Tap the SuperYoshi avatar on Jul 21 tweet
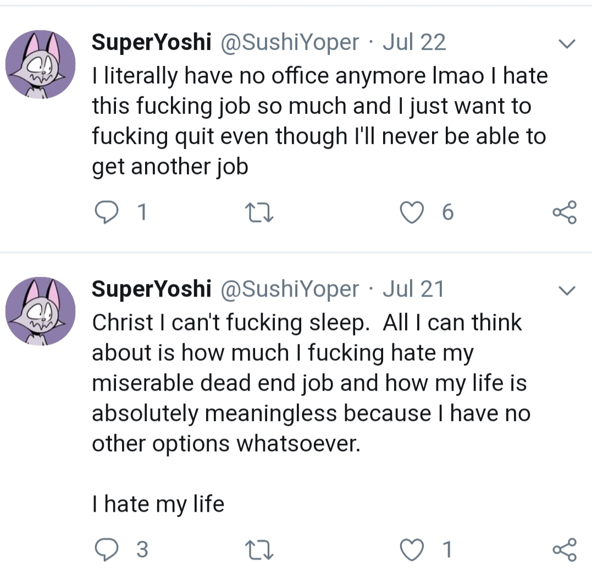Screen dimensions: 592x585 click(x=40, y=311)
